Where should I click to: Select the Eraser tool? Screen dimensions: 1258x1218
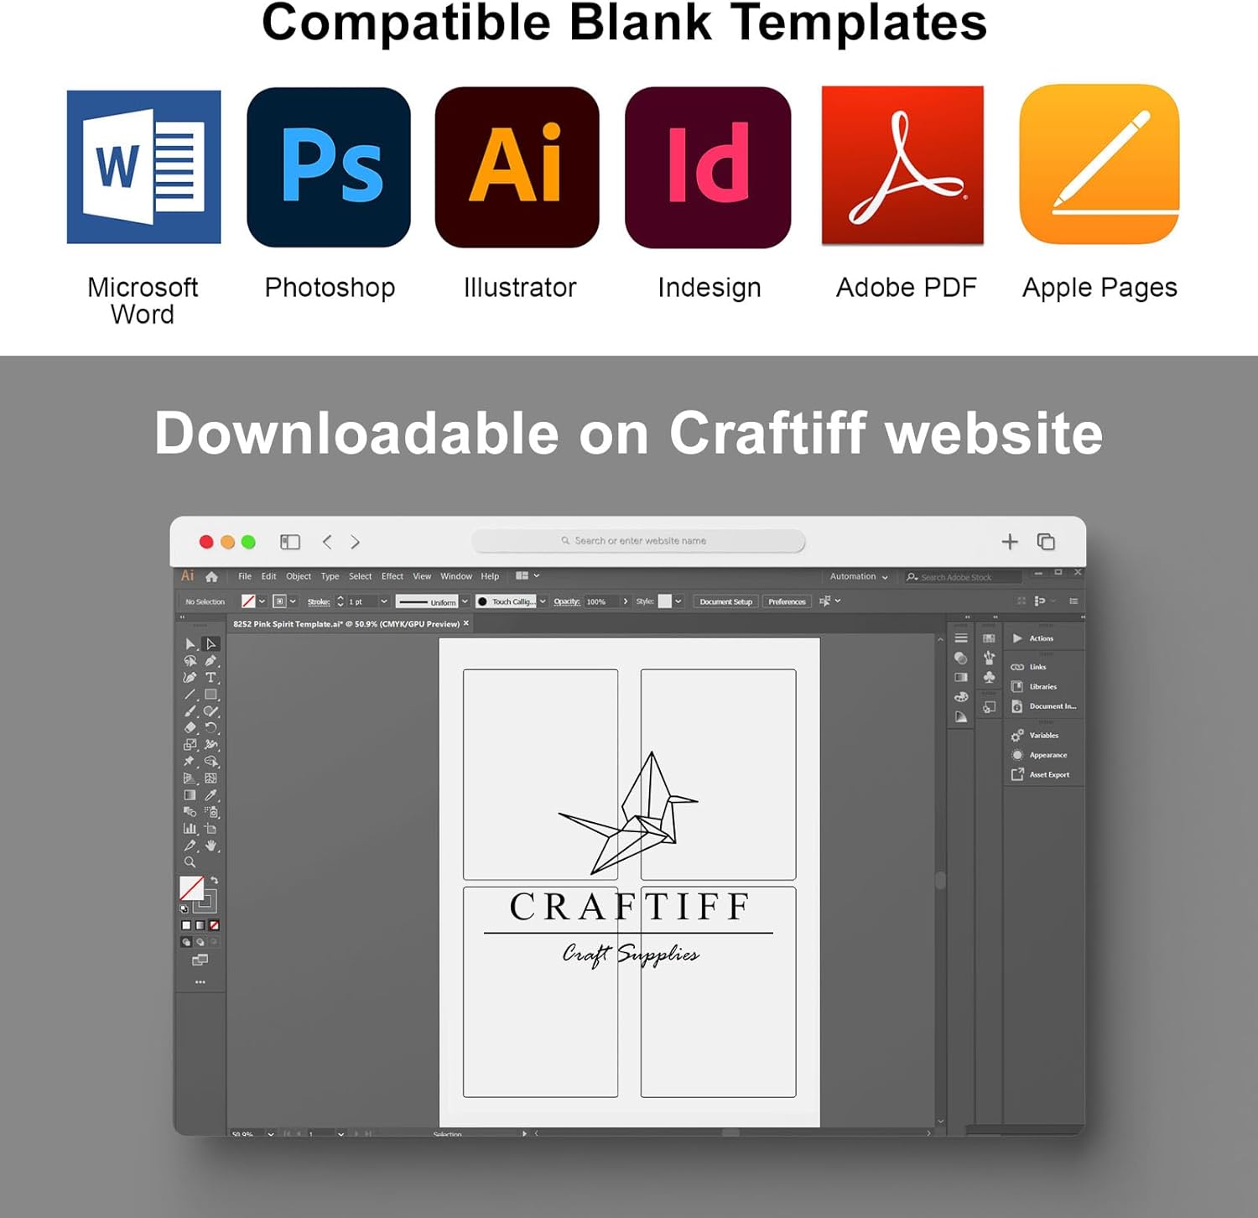pos(190,728)
